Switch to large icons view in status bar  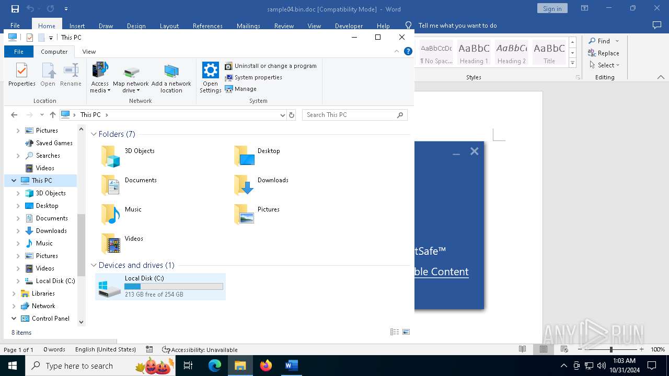click(x=406, y=332)
